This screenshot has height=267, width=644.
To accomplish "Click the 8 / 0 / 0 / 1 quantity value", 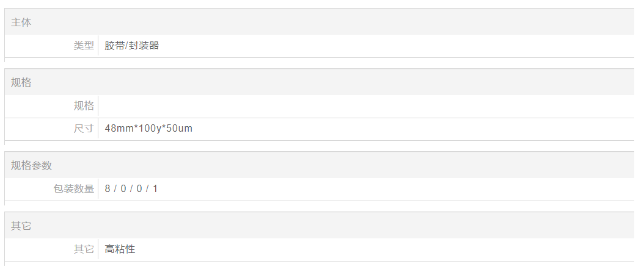I will tap(131, 189).
